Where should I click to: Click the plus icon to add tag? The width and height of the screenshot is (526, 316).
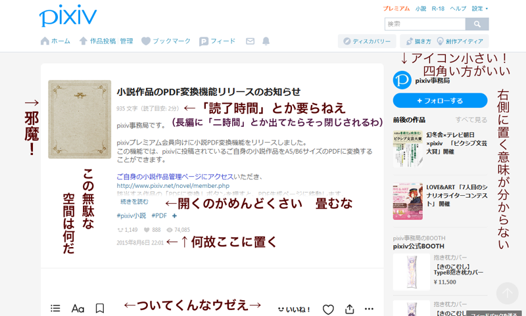pos(174,215)
